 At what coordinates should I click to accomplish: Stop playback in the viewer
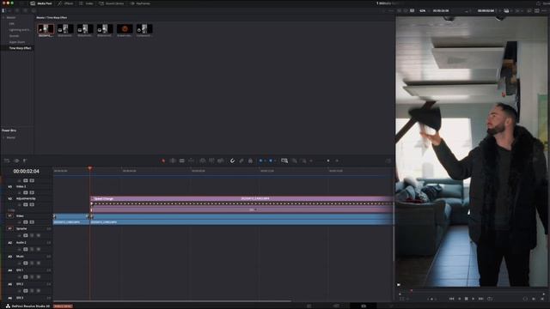point(466,299)
